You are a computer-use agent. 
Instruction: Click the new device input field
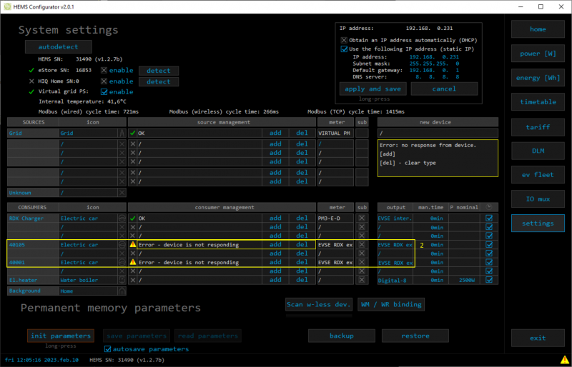click(x=437, y=133)
